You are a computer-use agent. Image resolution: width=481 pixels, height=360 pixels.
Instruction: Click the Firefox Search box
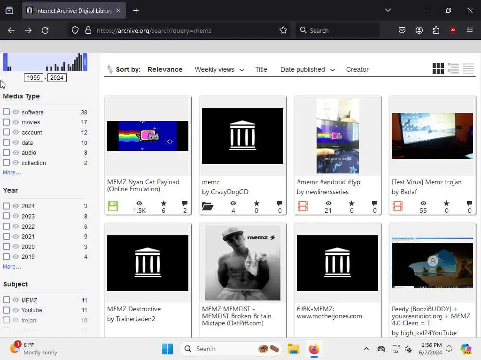tap(337, 30)
